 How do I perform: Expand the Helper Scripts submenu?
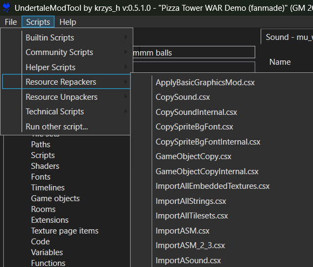[66, 67]
